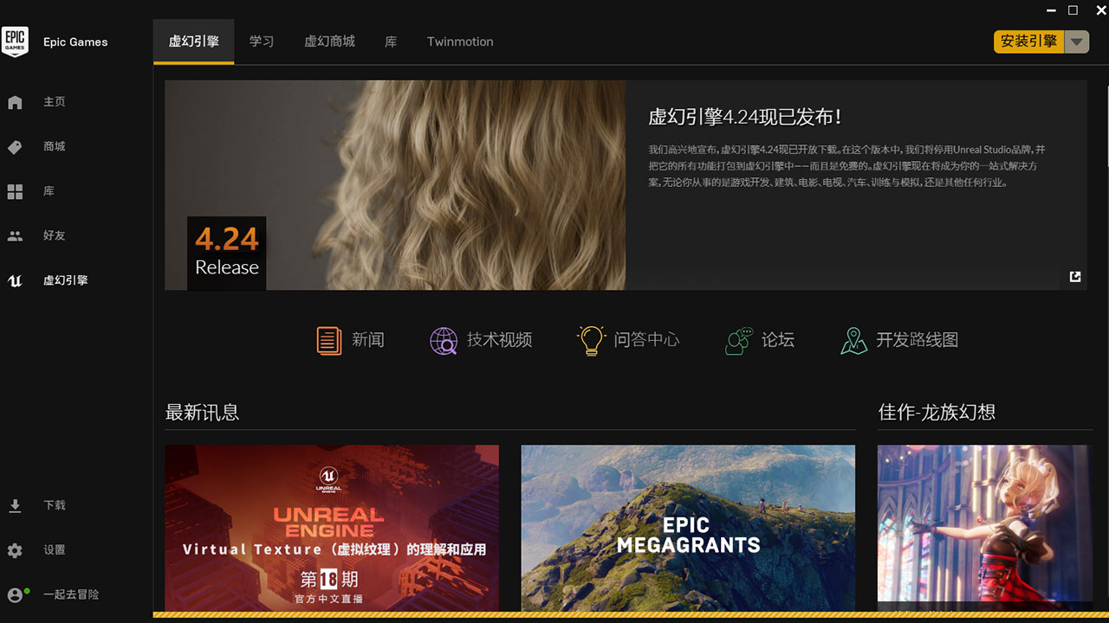The width and height of the screenshot is (1109, 623).
Task: Open the 开发路线图 link text
Action: [x=918, y=340]
